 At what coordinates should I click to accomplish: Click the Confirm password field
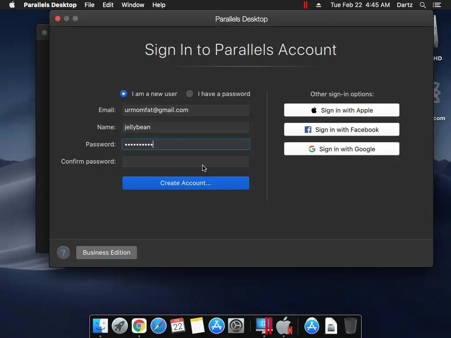[186, 162]
